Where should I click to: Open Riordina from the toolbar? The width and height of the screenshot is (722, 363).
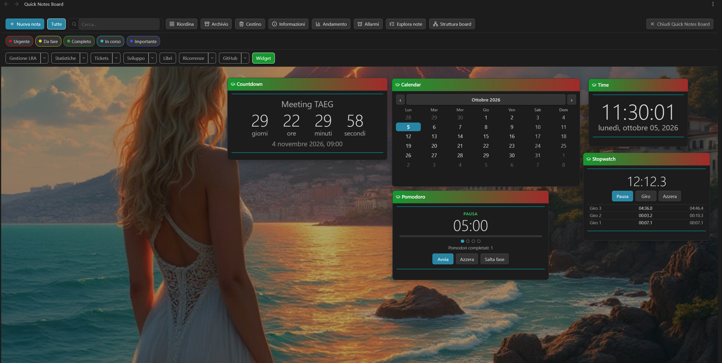(182, 24)
